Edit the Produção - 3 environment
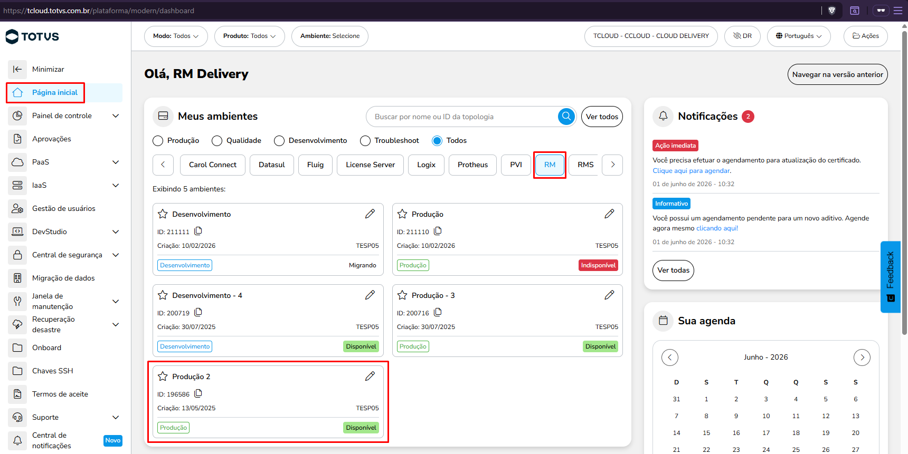This screenshot has width=908, height=454. click(x=609, y=295)
